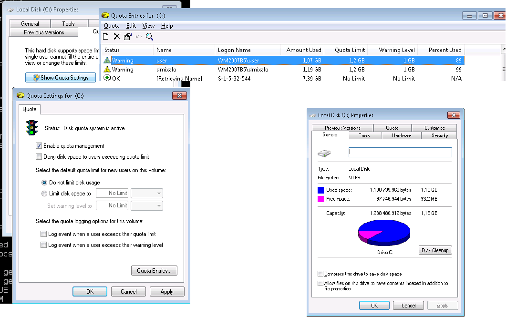Click the Limit disk space value field
This screenshot has width=506, height=317.
[112, 193]
